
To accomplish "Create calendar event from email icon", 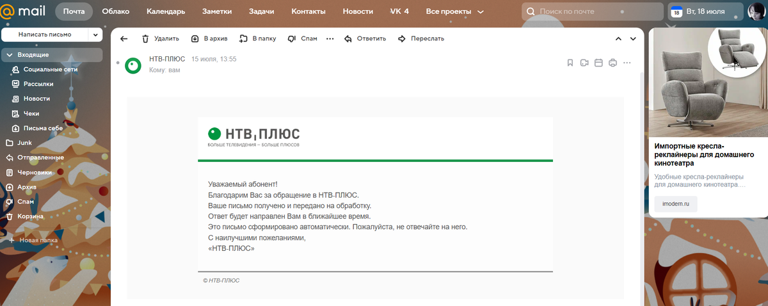I will click(599, 63).
